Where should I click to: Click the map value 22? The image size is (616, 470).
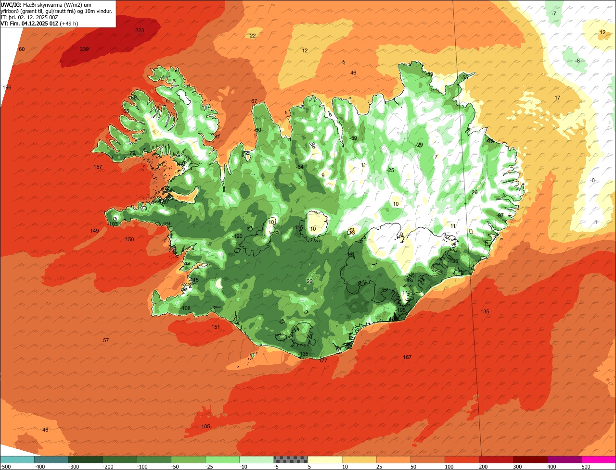[253, 36]
